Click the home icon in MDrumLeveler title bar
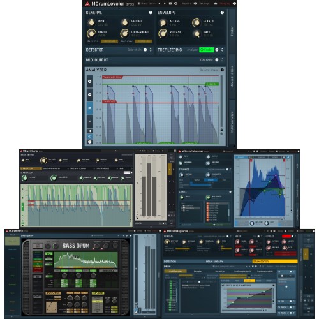The image size is (319, 319). (216, 4)
